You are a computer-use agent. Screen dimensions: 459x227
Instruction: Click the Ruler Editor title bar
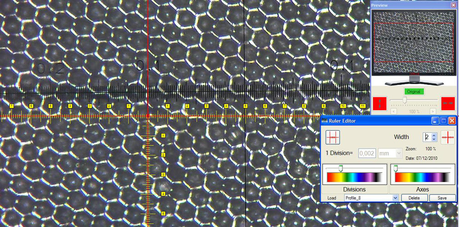(x=388, y=120)
